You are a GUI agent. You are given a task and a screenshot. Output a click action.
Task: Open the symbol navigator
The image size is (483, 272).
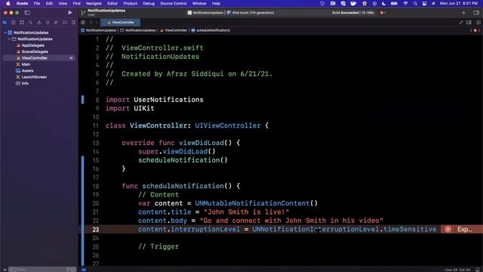coord(22,23)
